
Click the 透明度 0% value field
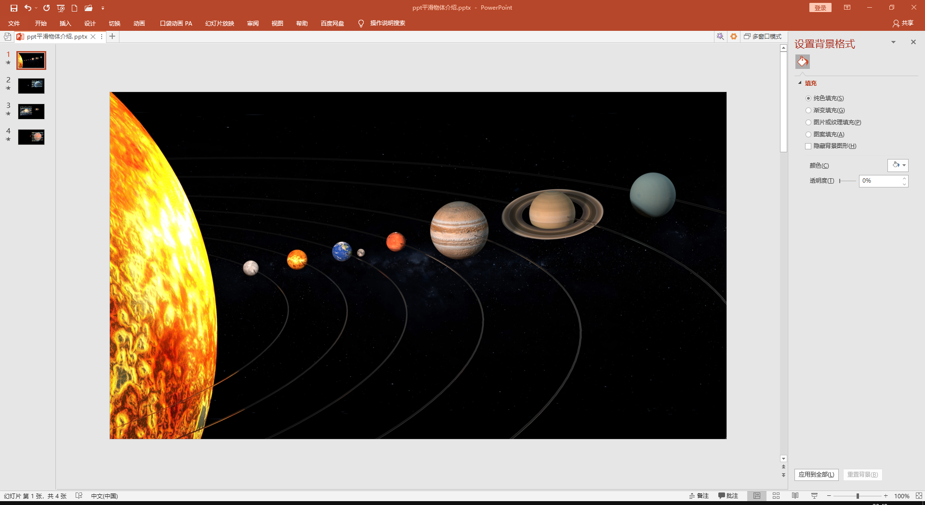pos(880,181)
